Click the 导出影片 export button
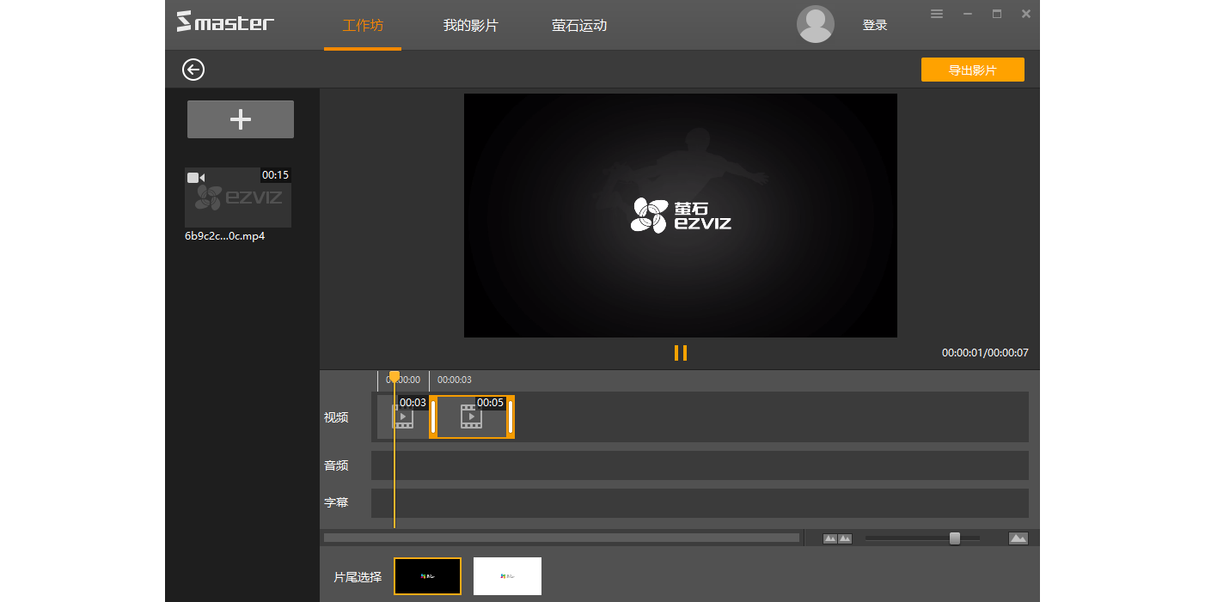 tap(972, 69)
